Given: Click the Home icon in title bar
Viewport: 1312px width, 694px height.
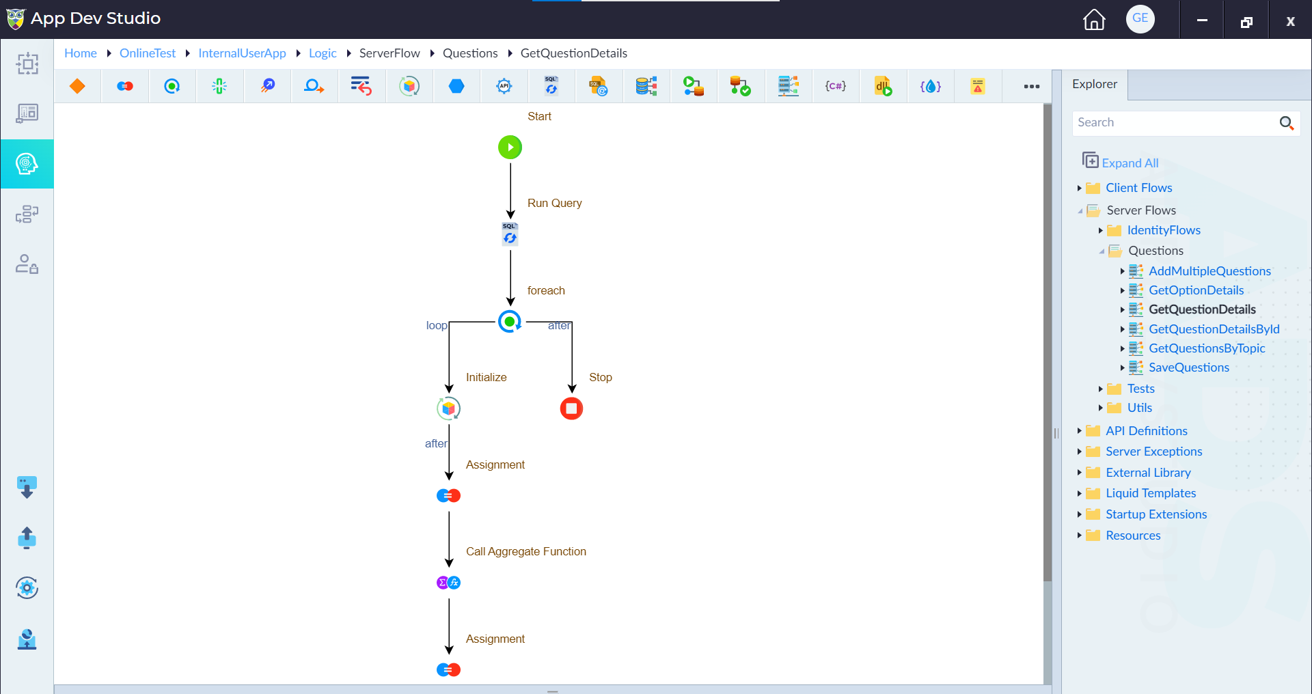Looking at the screenshot, I should (1094, 19).
